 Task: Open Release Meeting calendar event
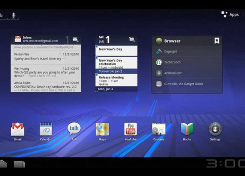pos(117,80)
